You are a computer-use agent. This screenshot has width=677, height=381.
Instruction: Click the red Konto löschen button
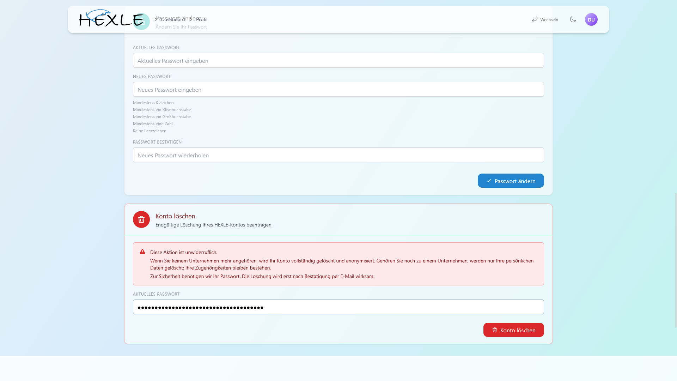[514, 330]
